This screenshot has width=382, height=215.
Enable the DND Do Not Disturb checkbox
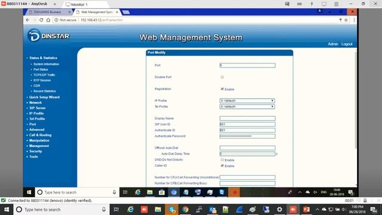[x=222, y=159]
